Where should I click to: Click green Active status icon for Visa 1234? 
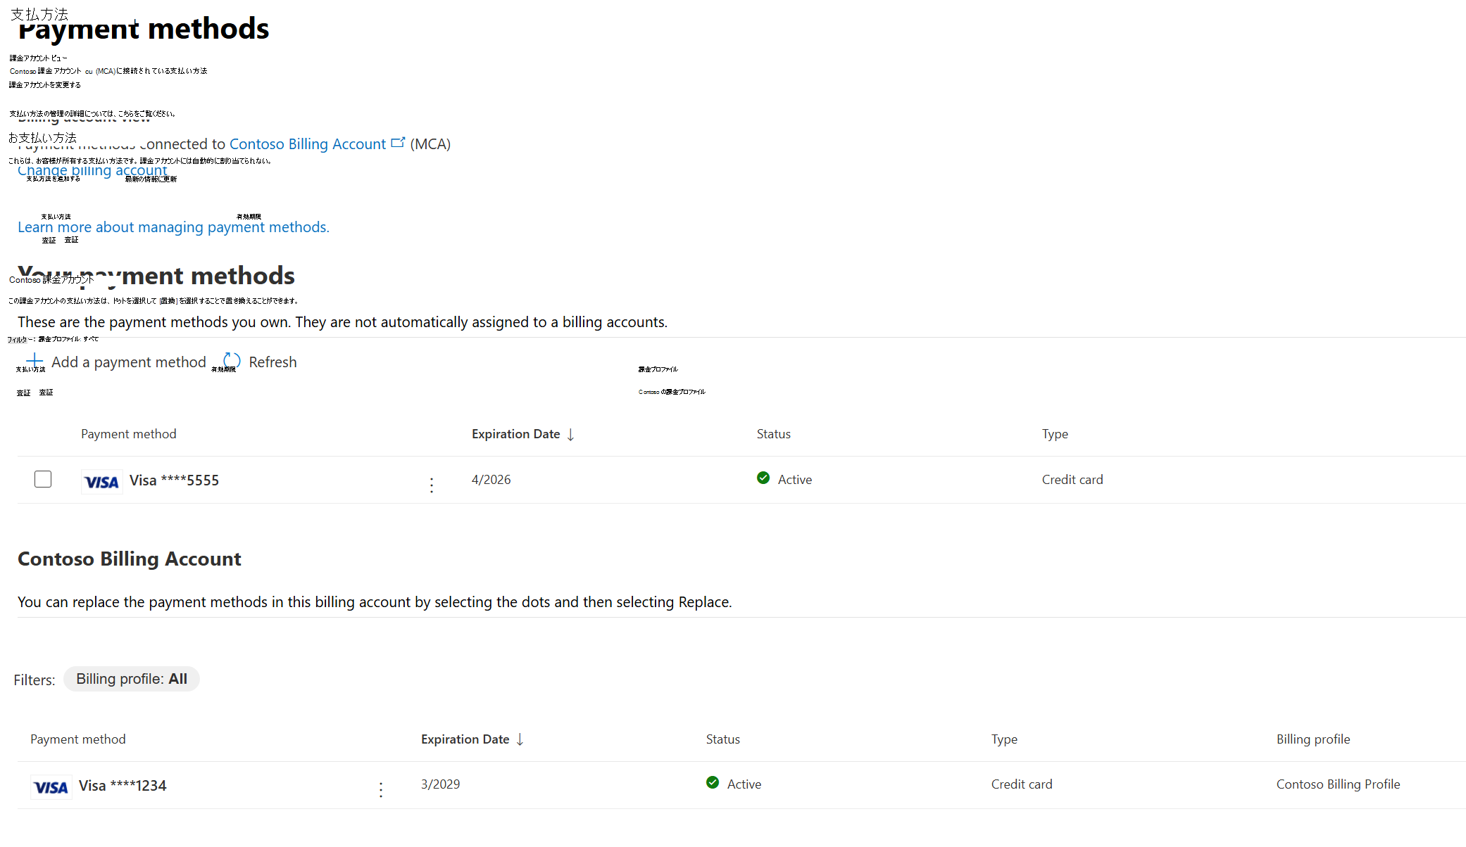(x=713, y=783)
